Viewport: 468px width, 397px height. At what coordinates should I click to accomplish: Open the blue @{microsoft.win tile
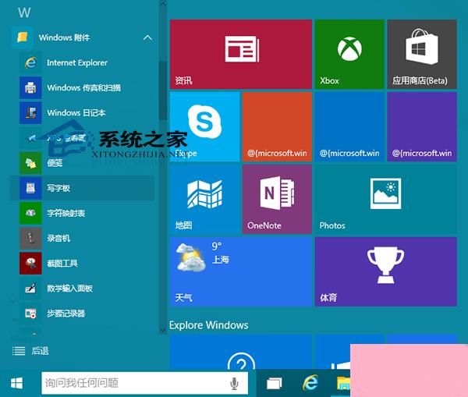click(349, 127)
